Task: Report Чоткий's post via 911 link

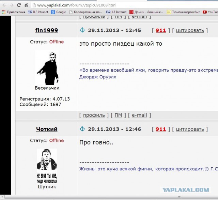Action: 161,129
